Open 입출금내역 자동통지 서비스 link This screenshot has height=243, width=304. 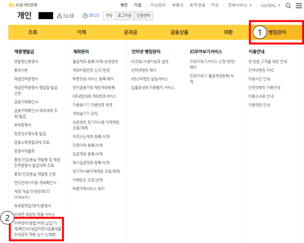coord(153,88)
